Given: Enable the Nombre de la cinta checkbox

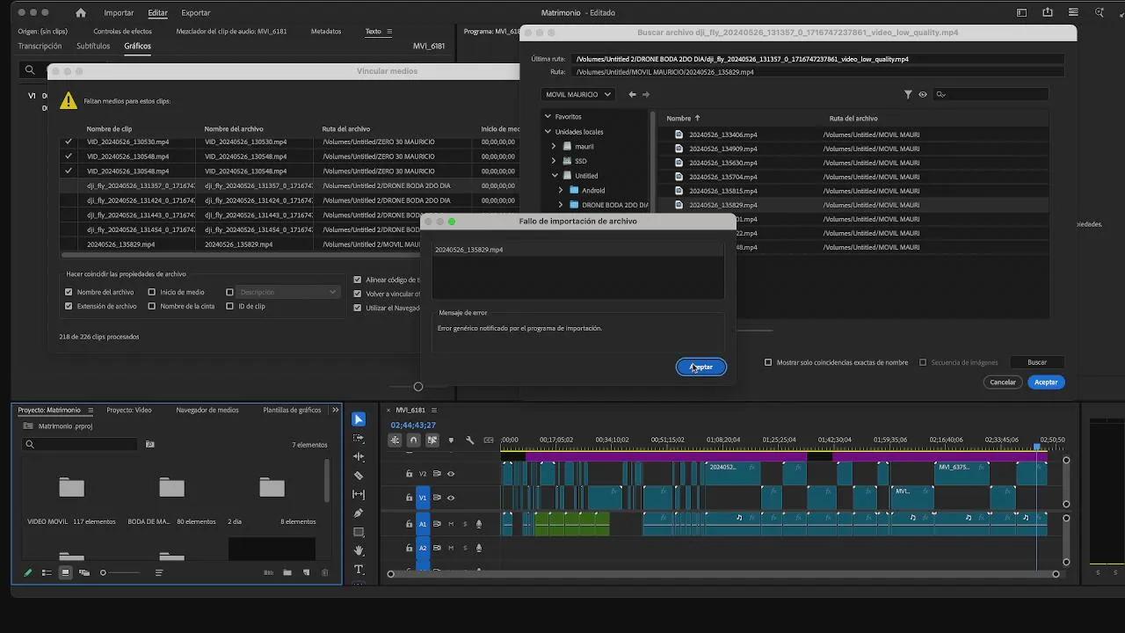Looking at the screenshot, I should click(x=152, y=306).
